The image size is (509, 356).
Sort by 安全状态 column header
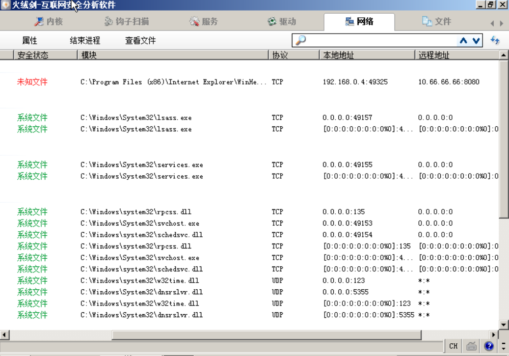coord(45,55)
